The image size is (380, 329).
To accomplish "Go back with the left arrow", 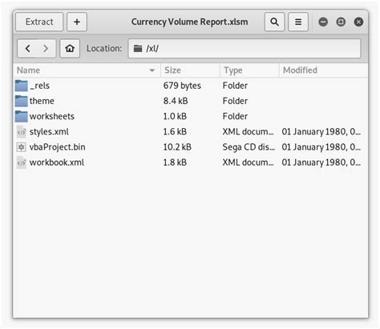I will click(x=27, y=48).
